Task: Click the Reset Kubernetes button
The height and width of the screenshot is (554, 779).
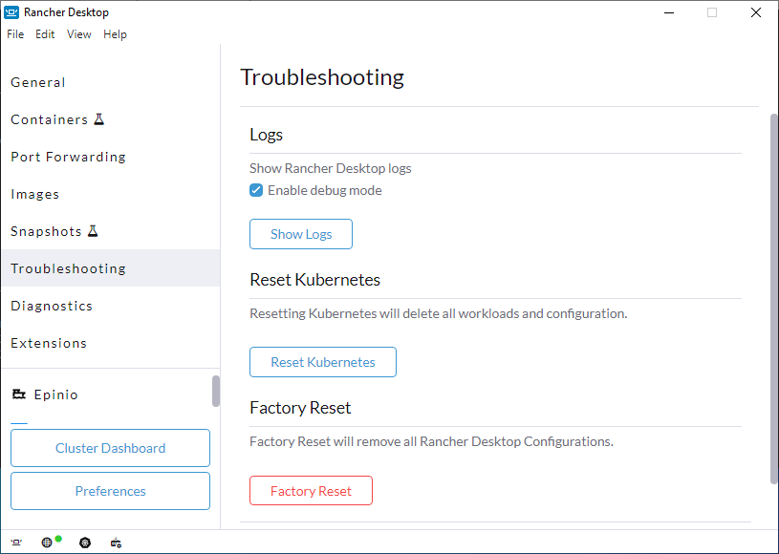Action: [x=323, y=362]
